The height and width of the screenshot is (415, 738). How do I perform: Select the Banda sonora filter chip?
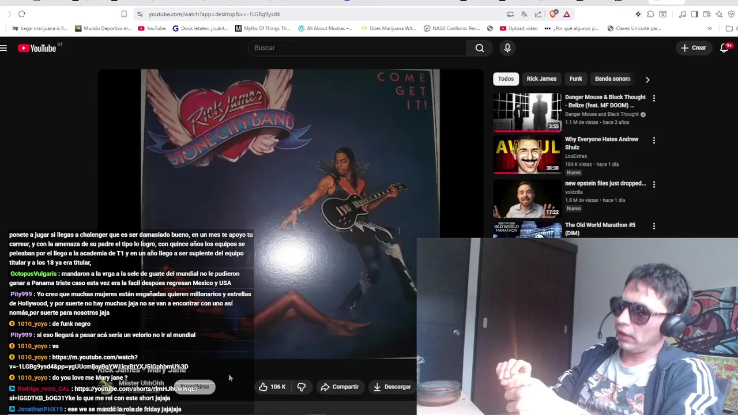click(612, 79)
